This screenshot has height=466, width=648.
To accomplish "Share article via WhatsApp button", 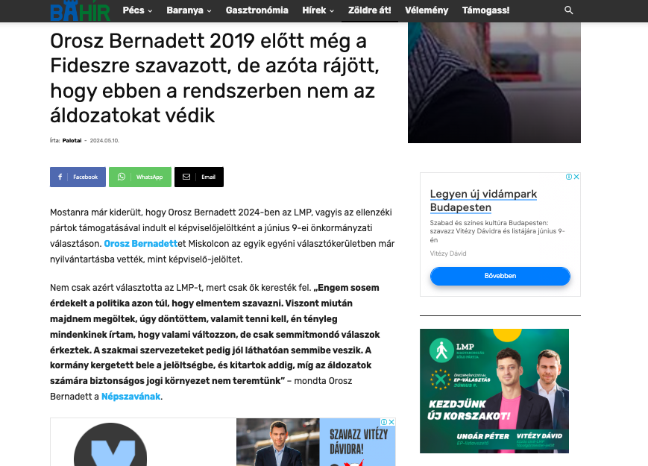I will (140, 177).
